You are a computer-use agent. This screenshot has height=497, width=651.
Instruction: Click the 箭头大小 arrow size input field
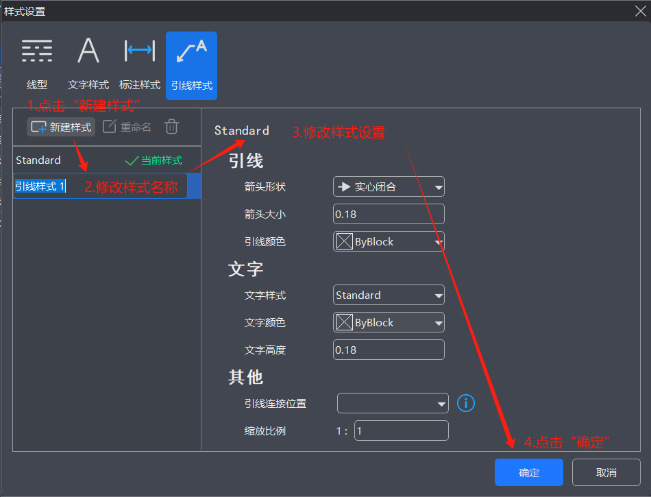[x=389, y=214]
